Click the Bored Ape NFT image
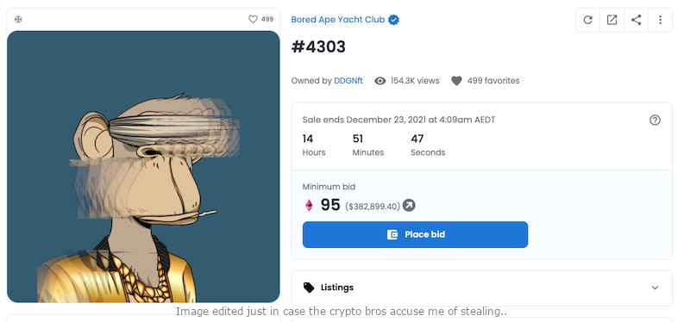Image resolution: width=690 pixels, height=322 pixels. tap(143, 166)
